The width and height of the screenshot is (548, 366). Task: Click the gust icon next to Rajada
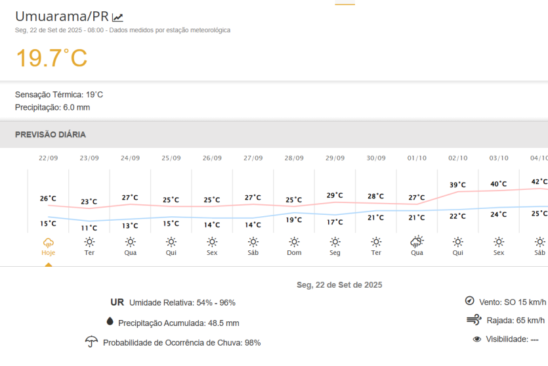[474, 320]
